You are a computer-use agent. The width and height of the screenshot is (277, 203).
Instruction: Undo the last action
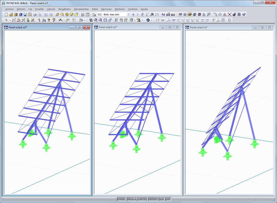click(46, 14)
